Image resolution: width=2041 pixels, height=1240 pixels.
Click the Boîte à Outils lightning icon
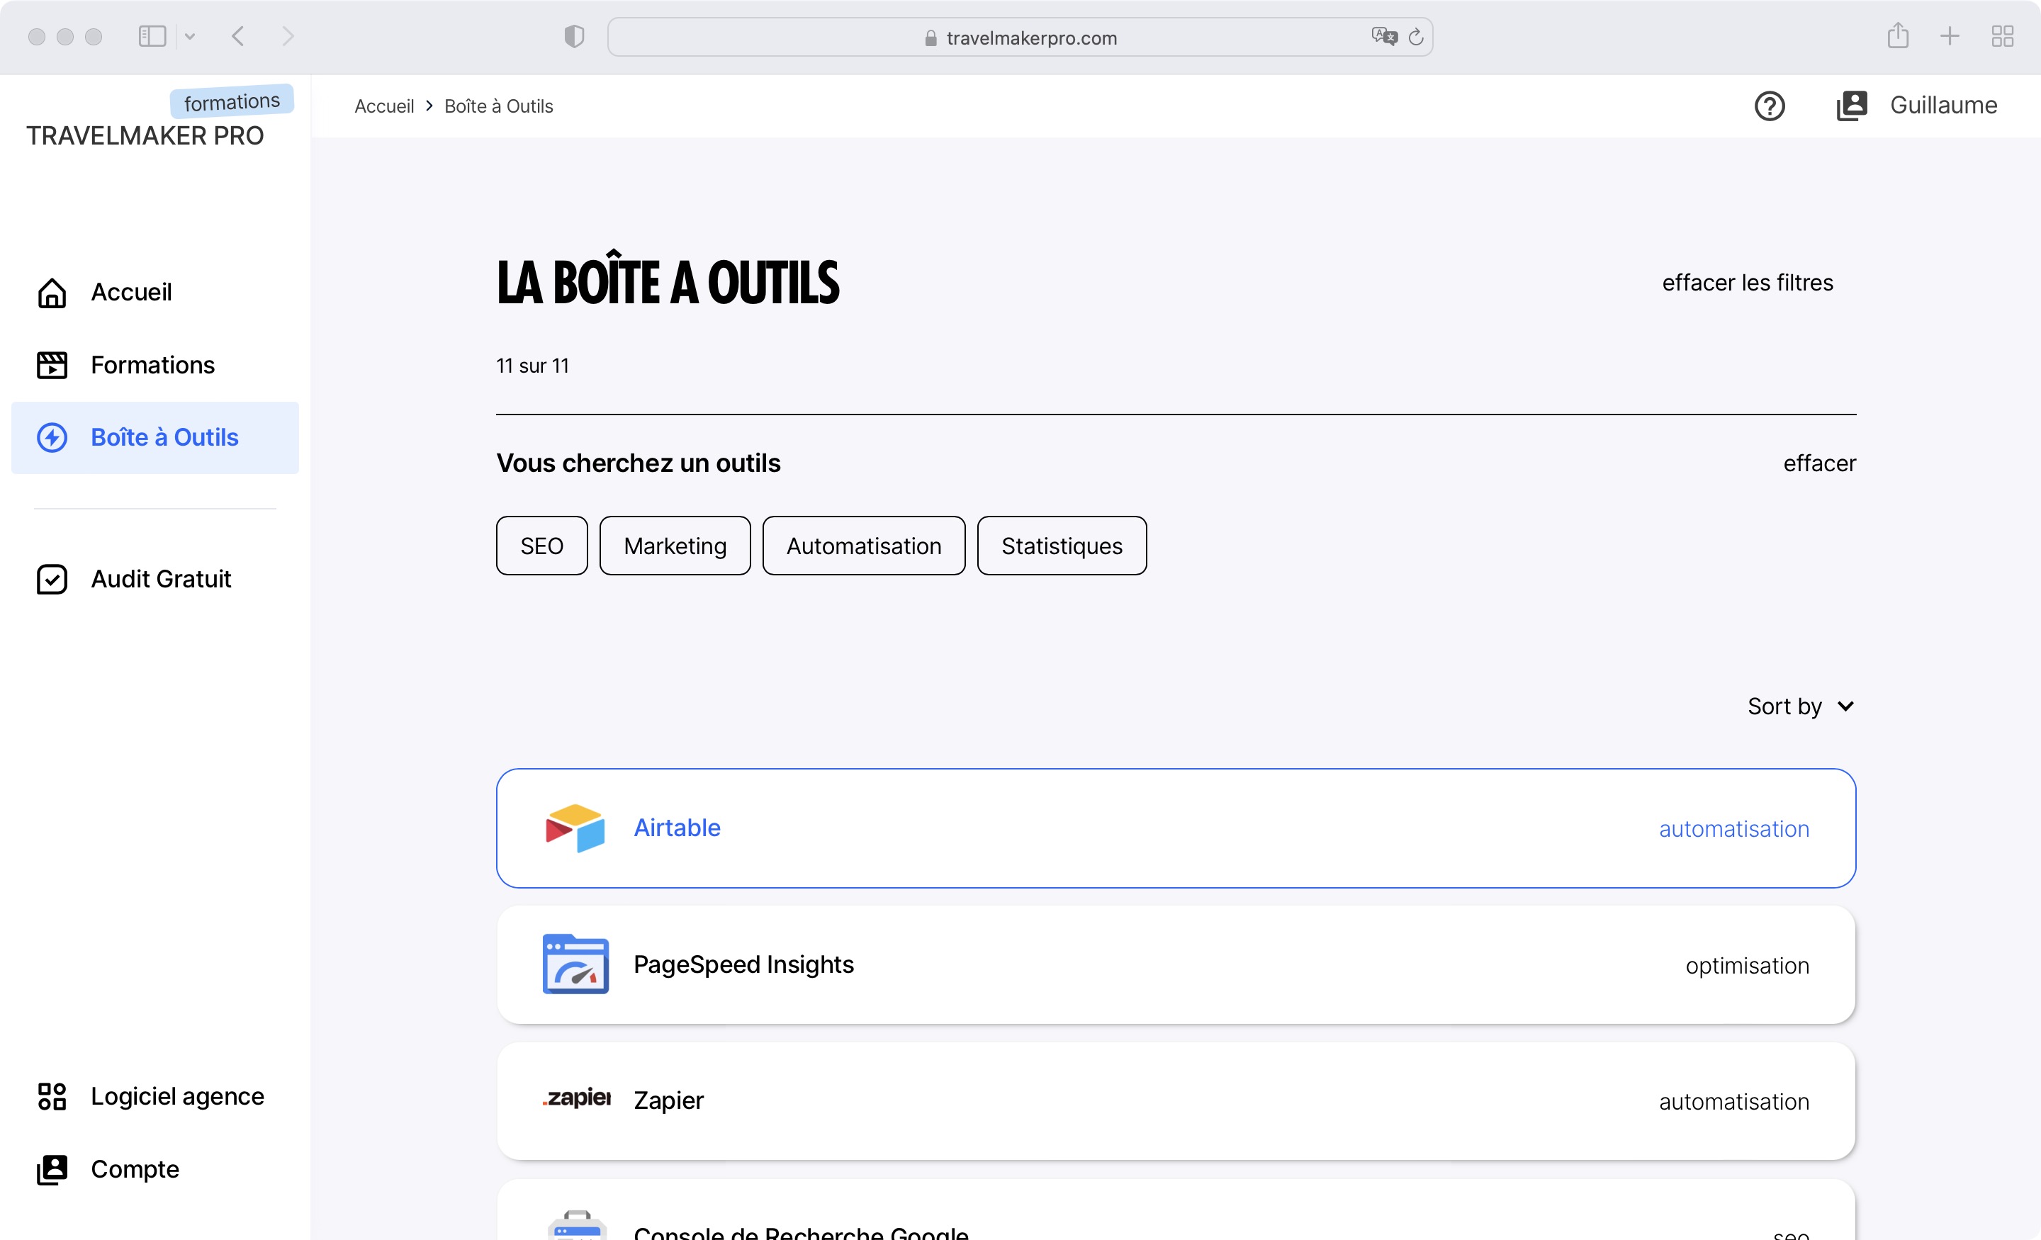click(x=52, y=437)
